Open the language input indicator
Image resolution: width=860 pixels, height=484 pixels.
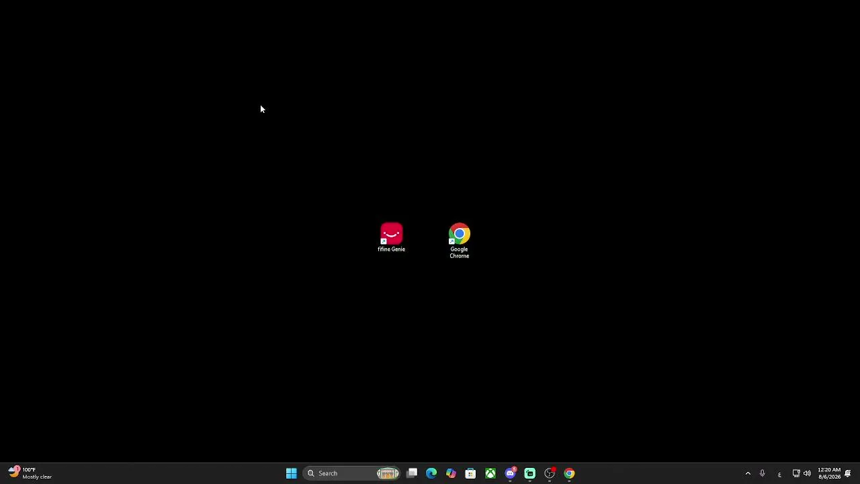779,473
